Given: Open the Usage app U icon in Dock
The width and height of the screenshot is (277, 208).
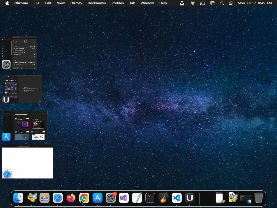Looking at the screenshot, I should pos(190,198).
